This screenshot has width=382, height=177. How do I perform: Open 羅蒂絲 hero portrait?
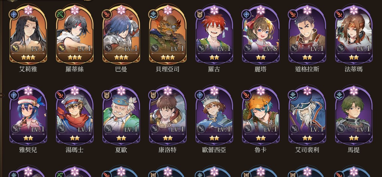pos(75,35)
